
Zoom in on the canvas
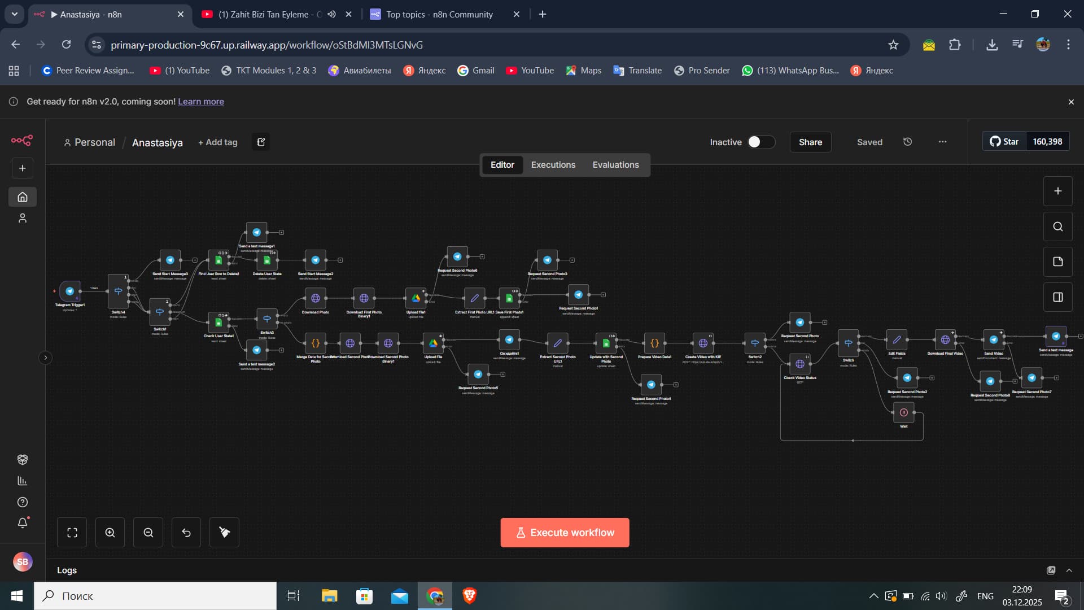click(x=110, y=533)
